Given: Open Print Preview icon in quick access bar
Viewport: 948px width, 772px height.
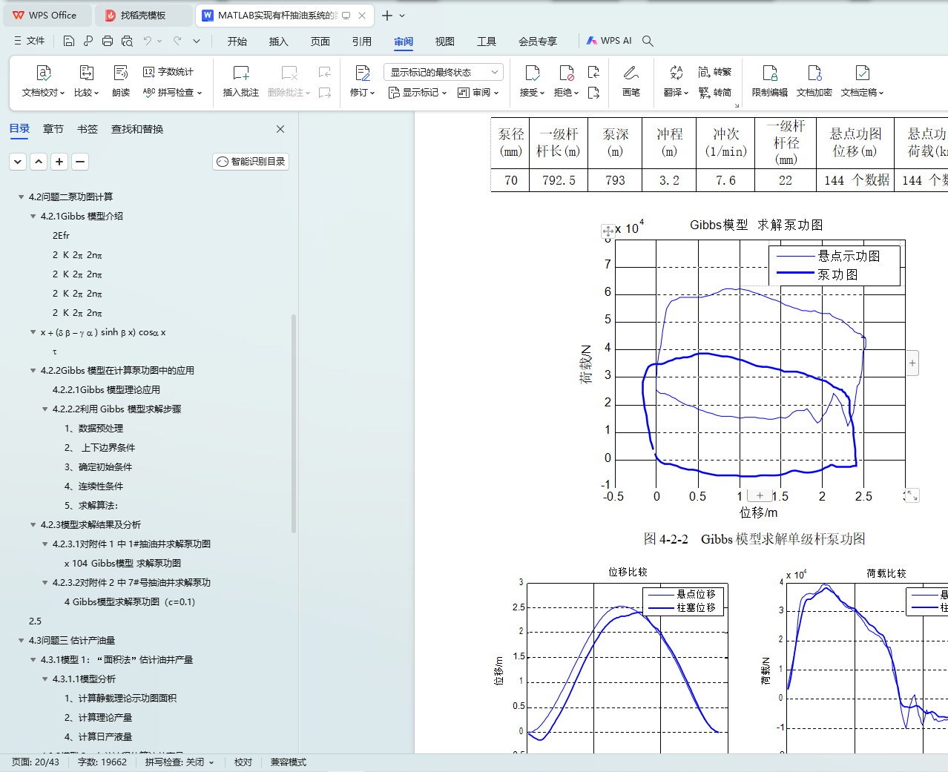Looking at the screenshot, I should pyautogui.click(x=127, y=41).
